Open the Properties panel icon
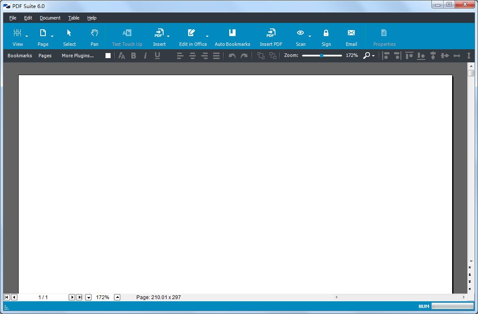 coord(384,33)
